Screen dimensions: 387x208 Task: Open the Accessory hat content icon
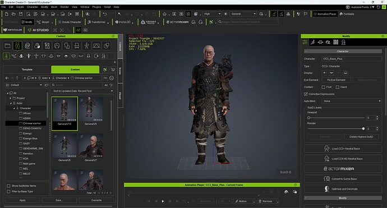[76, 45]
